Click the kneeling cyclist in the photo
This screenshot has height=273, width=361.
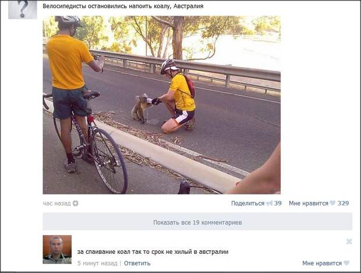tap(176, 96)
